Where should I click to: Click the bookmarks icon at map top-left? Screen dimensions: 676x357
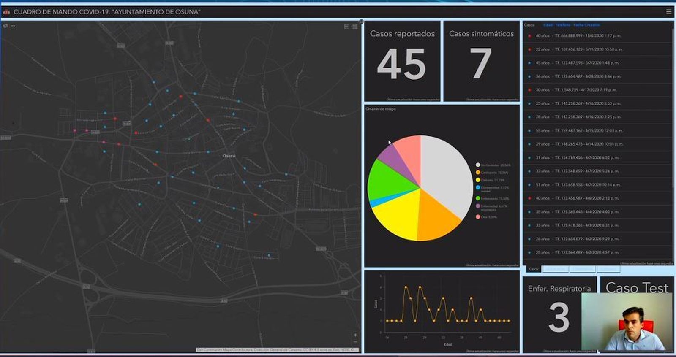(5, 26)
